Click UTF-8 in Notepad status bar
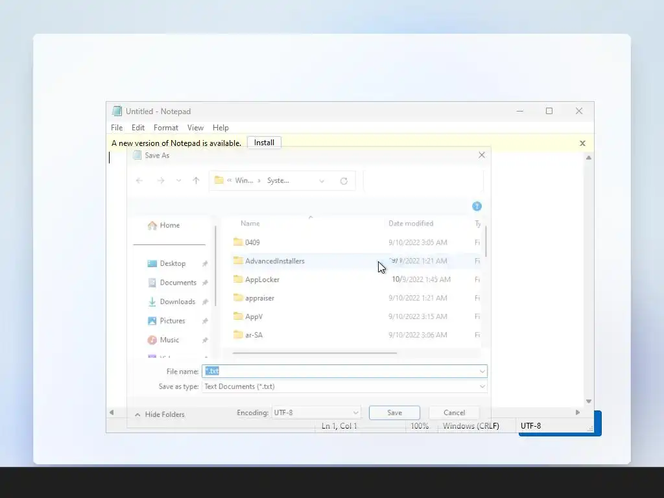The height and width of the screenshot is (498, 664). point(530,426)
